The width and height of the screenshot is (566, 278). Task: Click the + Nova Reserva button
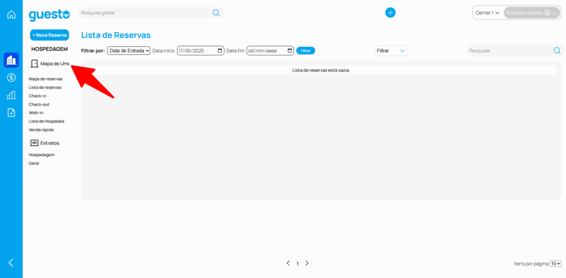click(49, 35)
